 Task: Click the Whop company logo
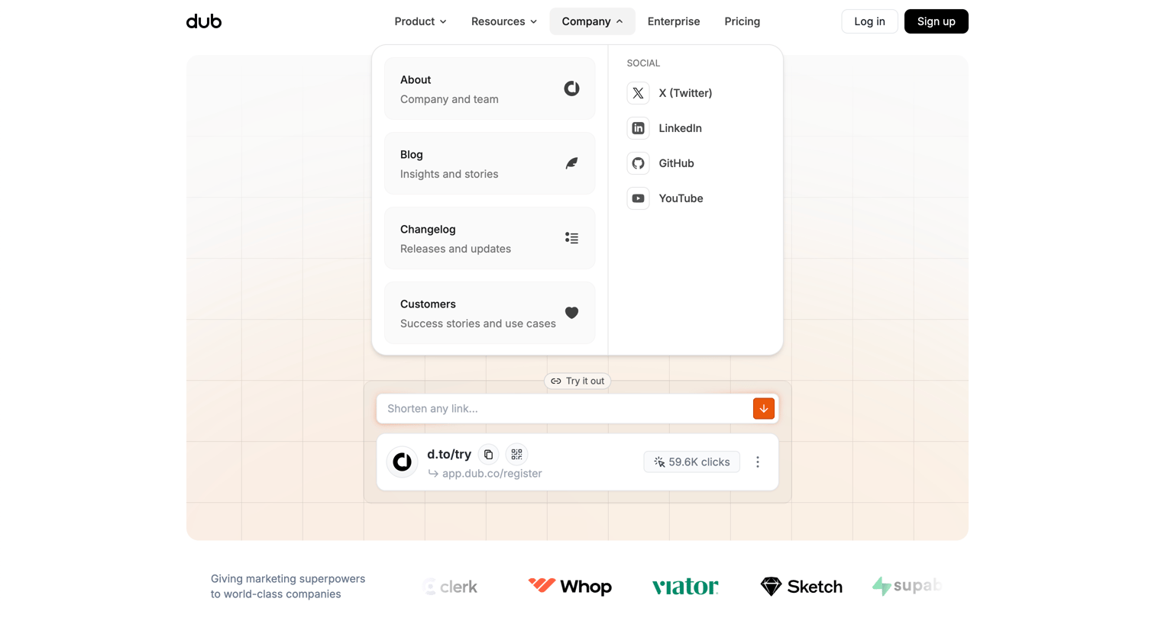570,586
